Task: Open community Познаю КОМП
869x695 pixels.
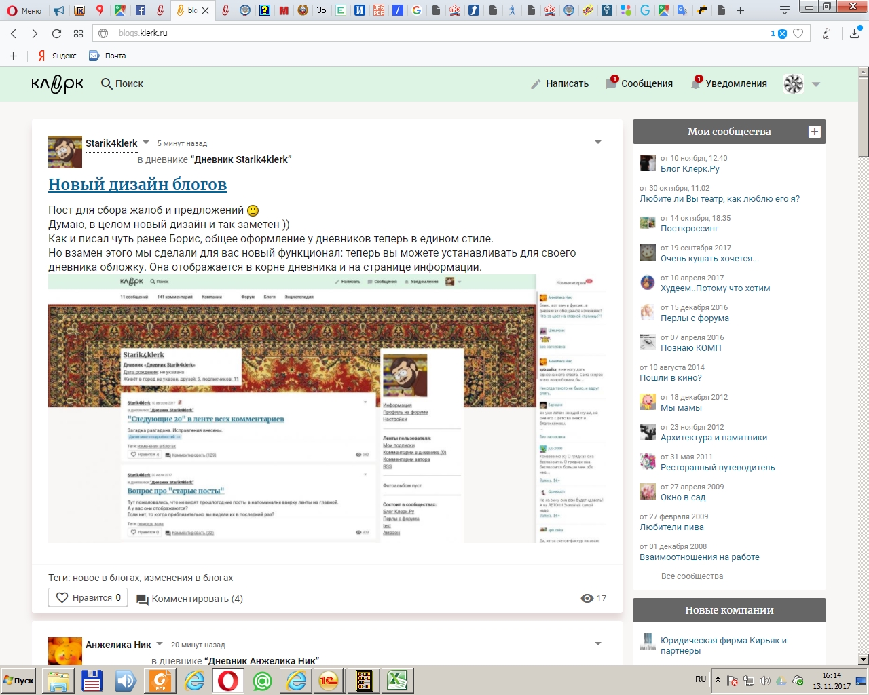Action: pyautogui.click(x=691, y=348)
